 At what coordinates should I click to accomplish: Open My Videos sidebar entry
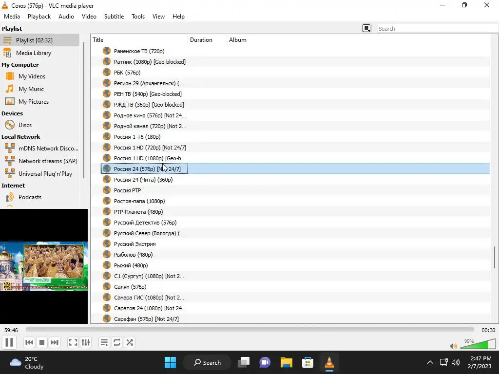point(40,76)
